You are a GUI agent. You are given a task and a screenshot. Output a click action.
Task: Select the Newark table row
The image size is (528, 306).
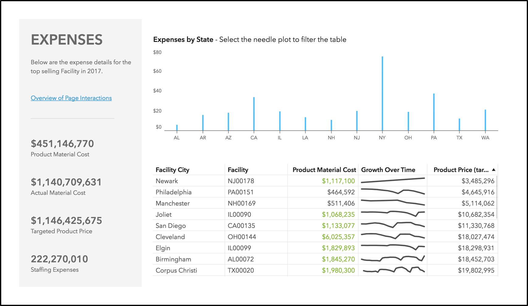tap(167, 181)
